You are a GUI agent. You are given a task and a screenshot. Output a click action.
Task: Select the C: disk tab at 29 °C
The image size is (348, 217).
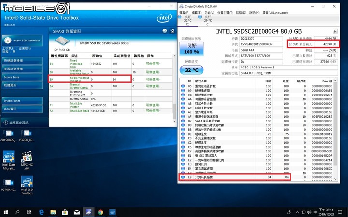pos(208,20)
